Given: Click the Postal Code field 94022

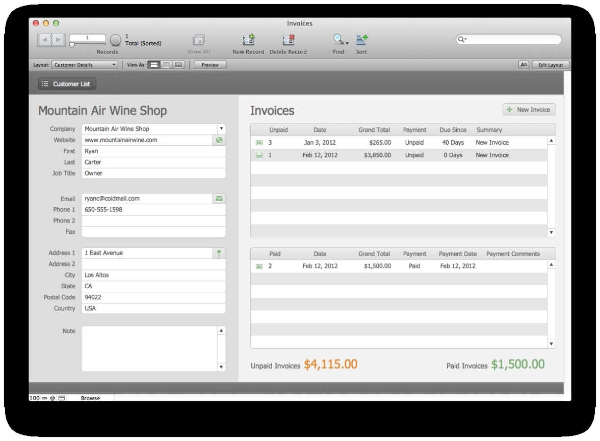Looking at the screenshot, I should point(153,297).
